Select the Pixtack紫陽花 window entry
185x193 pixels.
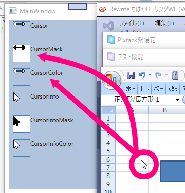[144, 40]
